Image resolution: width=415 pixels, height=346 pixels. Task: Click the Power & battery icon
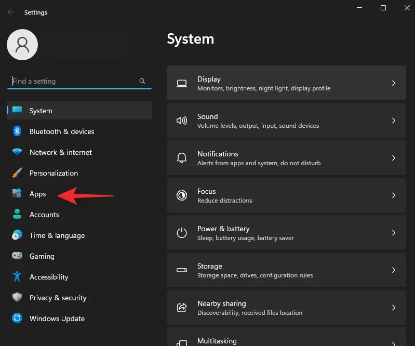click(x=182, y=233)
